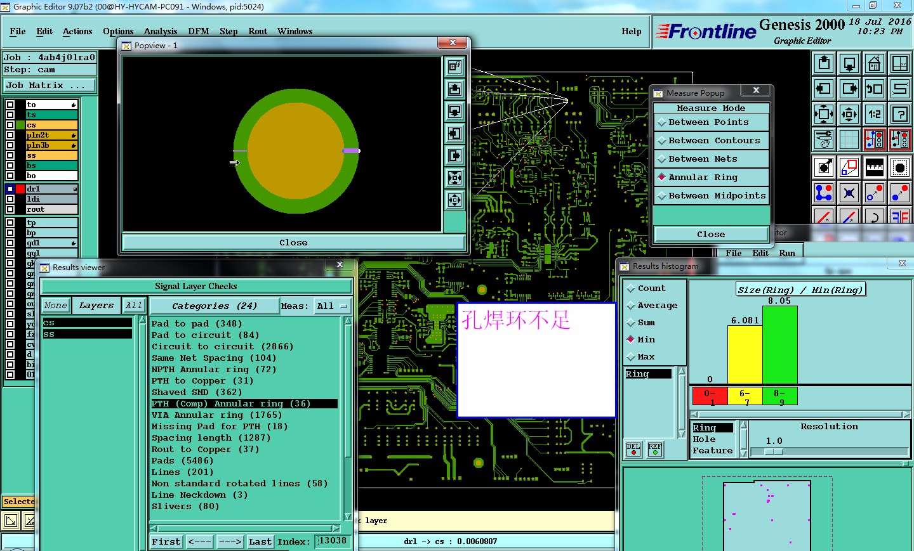Click the Last button in Results viewer
The image size is (914, 551).
tap(260, 541)
